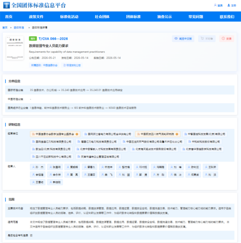This screenshot has width=241, height=243.
Task: Open drafting unit 中国航发四川燃气涡轮研究院
Action: pyautogui.click(x=158, y=134)
